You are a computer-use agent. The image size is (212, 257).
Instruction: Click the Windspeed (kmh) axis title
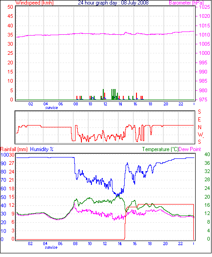tap(35, 3)
